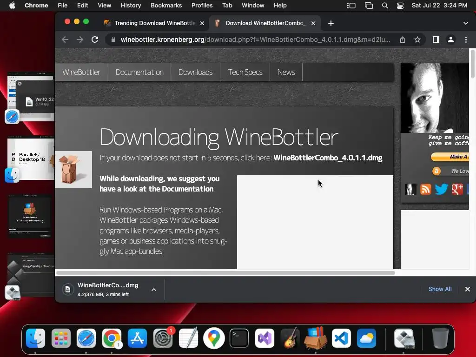Open the RSS feed icon
This screenshot has height=357, width=476.
426,189
